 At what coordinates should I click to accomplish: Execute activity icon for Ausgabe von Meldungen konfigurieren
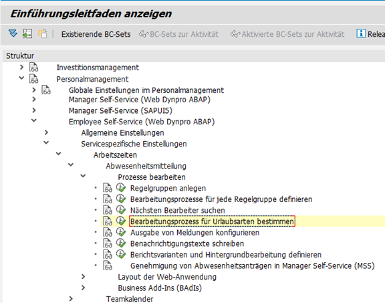point(121,232)
